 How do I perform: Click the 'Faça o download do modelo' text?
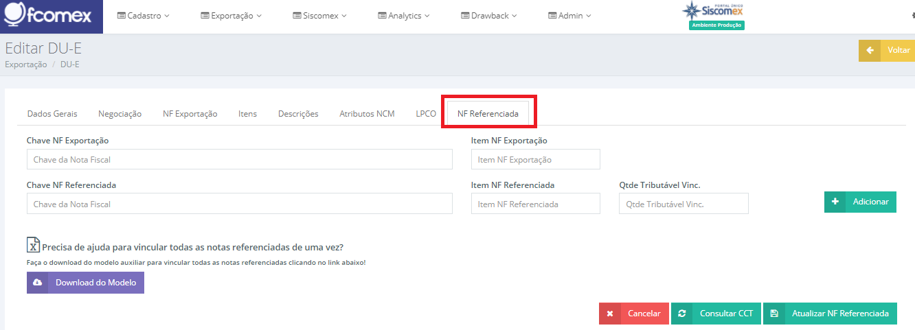(196, 263)
